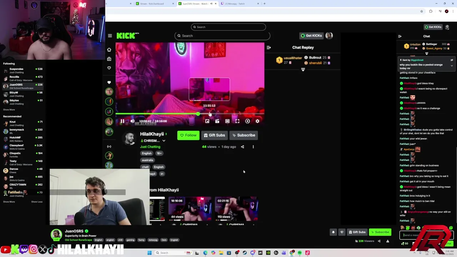Focus the inner Kick search field
Image resolution: width=457 pixels, height=257 pixels.
(x=222, y=36)
